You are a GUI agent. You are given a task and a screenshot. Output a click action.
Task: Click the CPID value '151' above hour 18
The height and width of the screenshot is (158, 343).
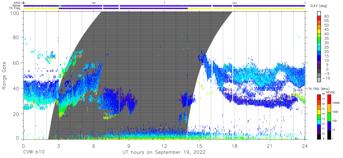pos(235,3)
